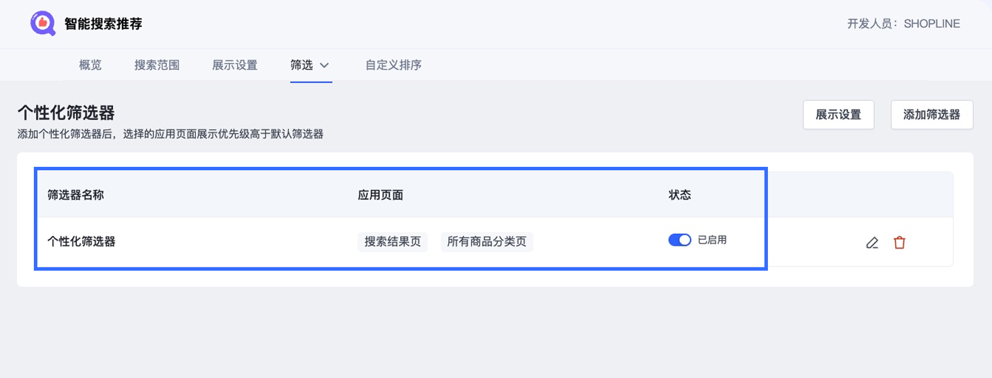
Task: Click the 搜索结果页 page tag
Action: (393, 242)
